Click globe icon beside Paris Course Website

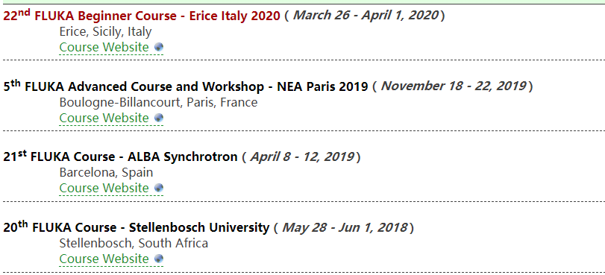coord(159,118)
